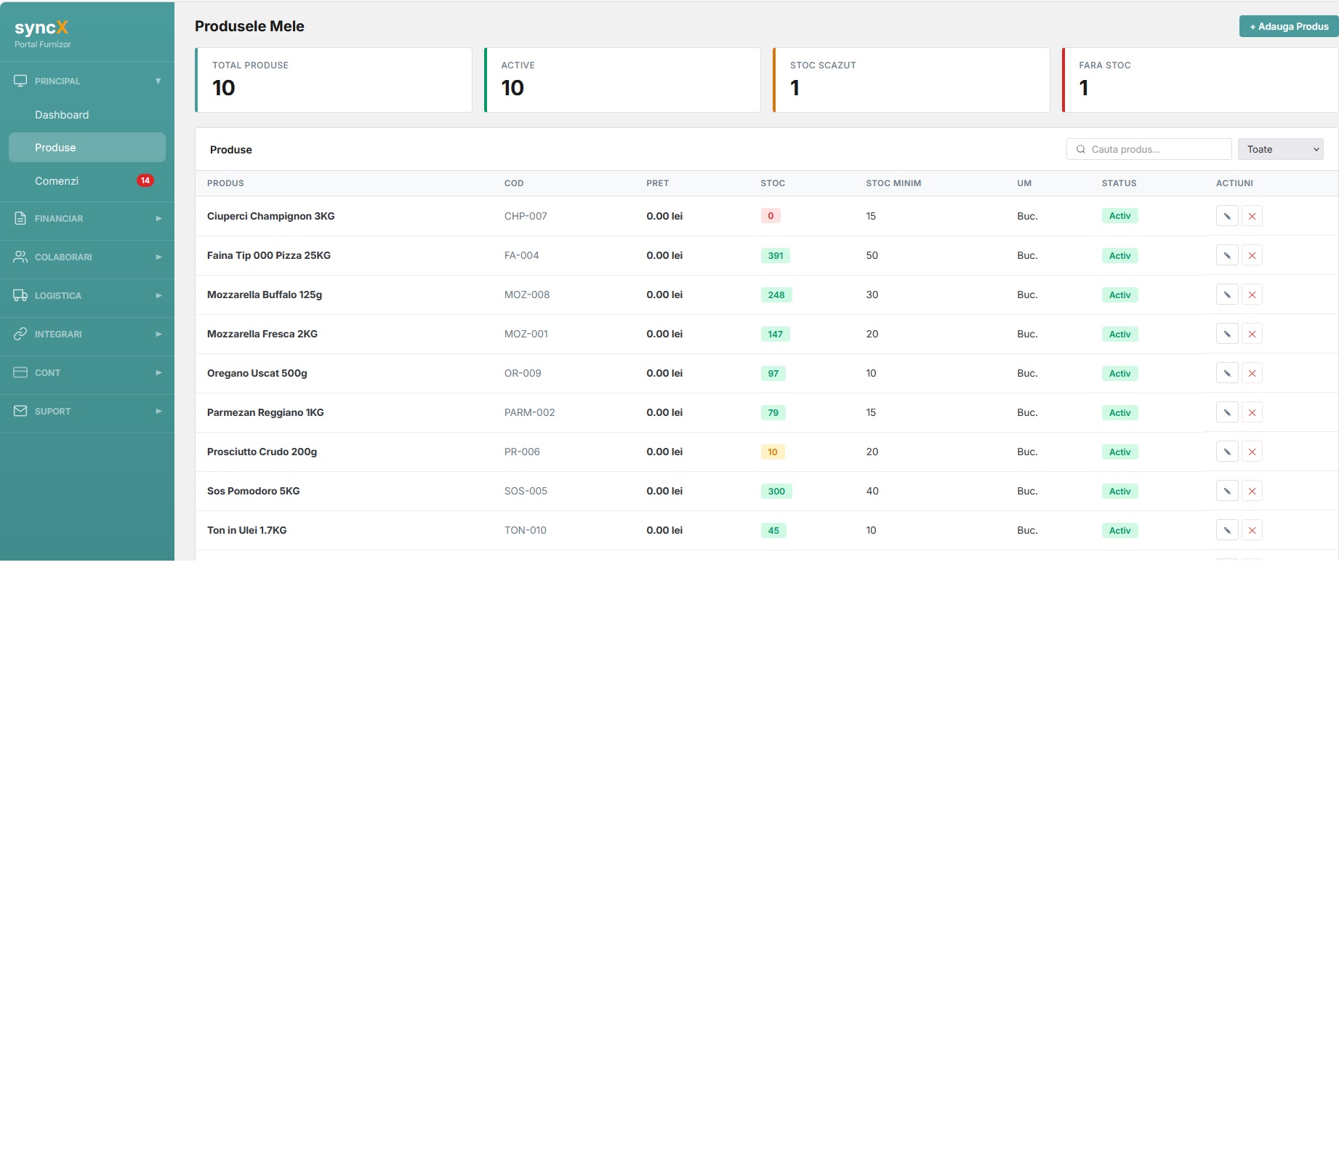
Task: Delete Mozzarella Buffalo 125g row
Action: [1252, 294]
